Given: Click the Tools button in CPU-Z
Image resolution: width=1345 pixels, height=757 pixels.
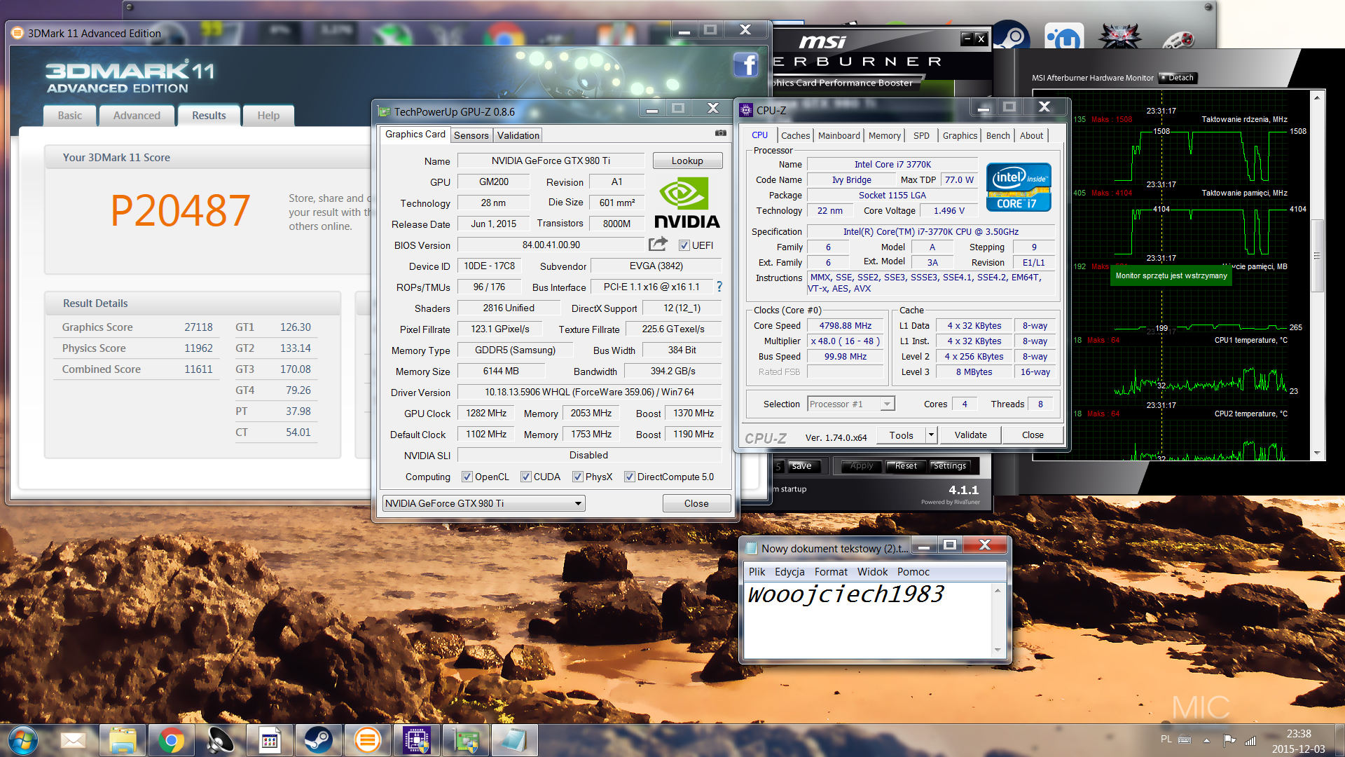Looking at the screenshot, I should tap(901, 435).
